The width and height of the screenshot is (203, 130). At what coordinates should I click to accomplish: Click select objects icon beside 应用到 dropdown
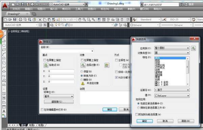(193, 48)
